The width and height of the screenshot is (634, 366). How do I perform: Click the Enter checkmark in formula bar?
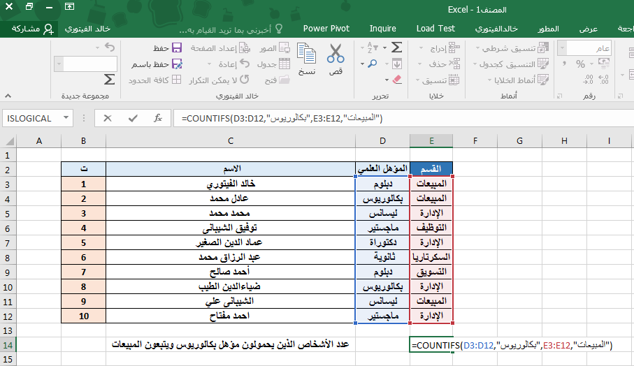pyautogui.click(x=133, y=118)
